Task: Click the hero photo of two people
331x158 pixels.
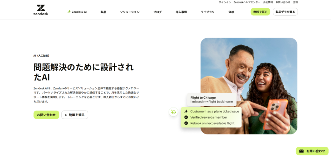Action: tap(249, 86)
